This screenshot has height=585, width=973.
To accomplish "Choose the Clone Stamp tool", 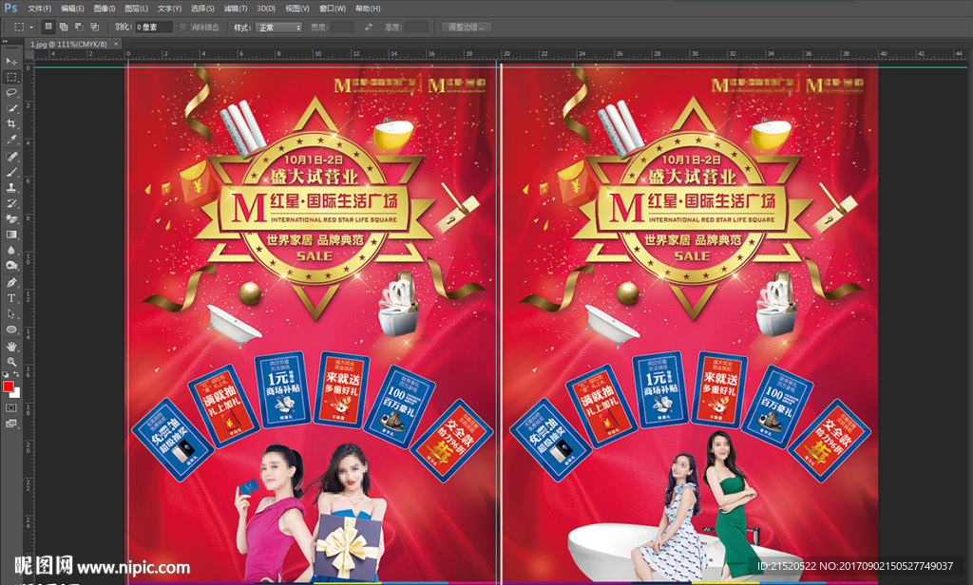I will 11,187.
